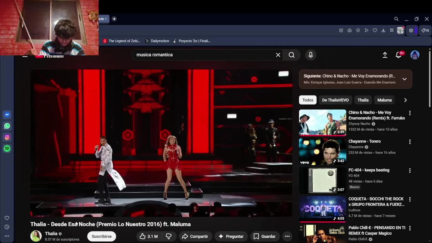Screen dimensions: 432x243
Task: Open Spotify in the Opera sidebar
Action: 7,148
